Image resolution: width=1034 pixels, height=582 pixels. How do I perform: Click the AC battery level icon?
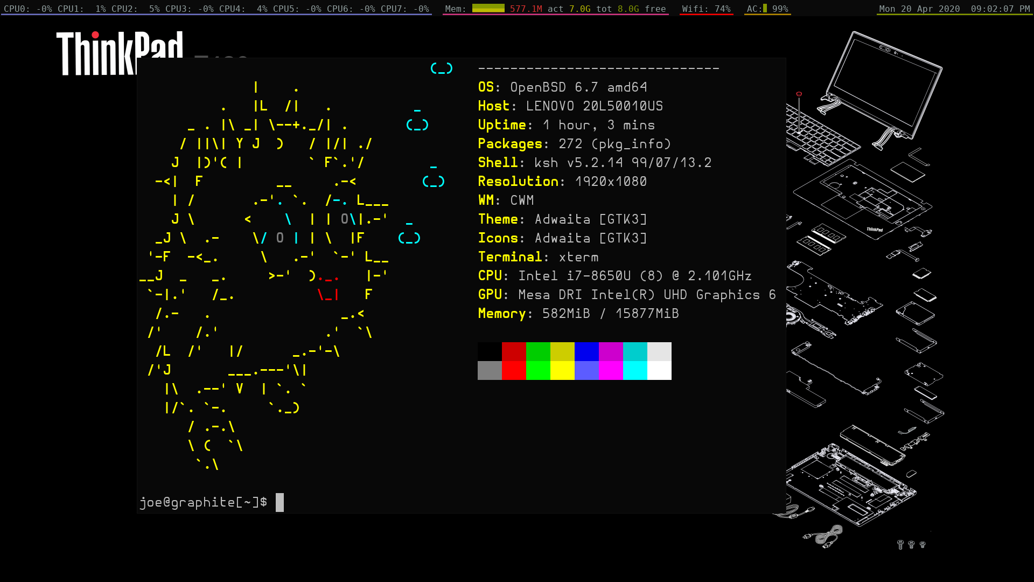(x=765, y=8)
